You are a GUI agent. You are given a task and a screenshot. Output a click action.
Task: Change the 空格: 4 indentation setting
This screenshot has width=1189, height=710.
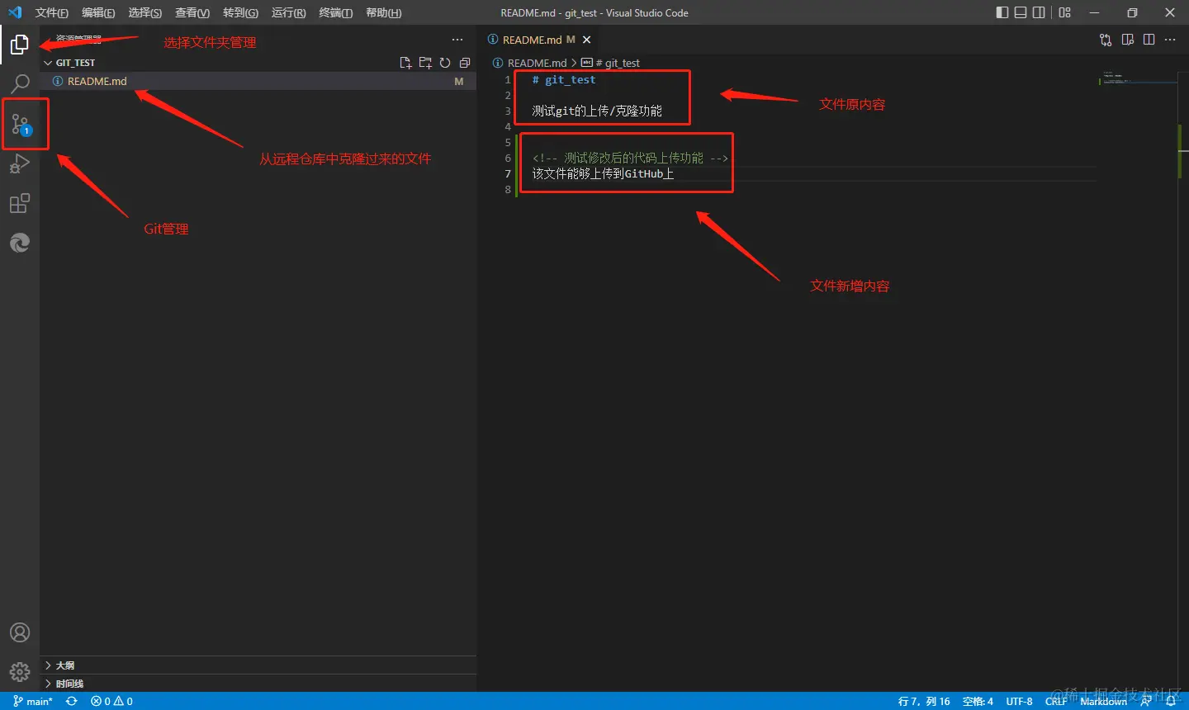coord(978,701)
